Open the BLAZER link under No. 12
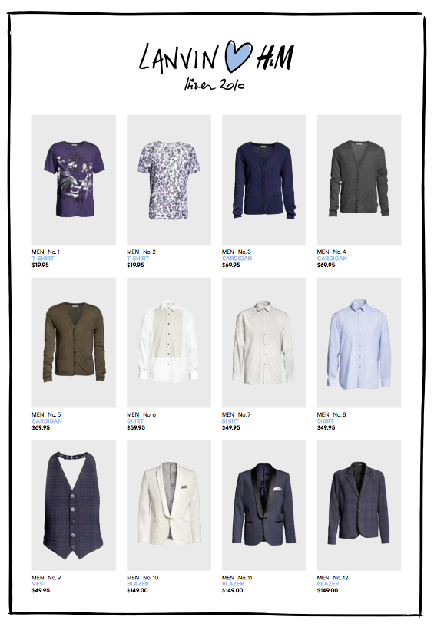The image size is (434, 630). tap(328, 584)
